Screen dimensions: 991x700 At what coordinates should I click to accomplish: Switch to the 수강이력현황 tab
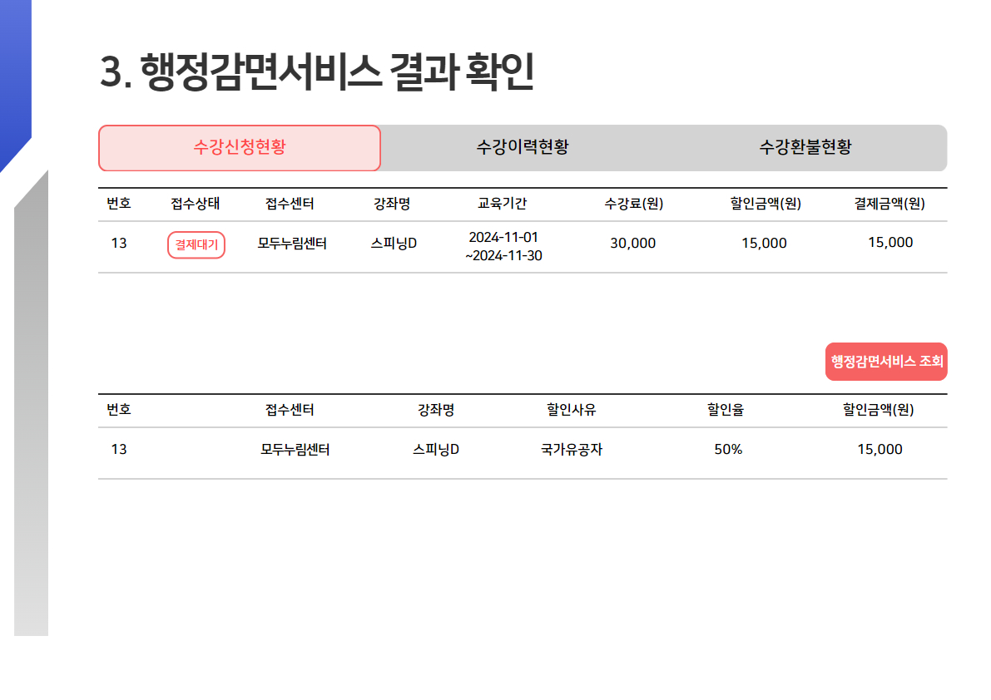pyautogui.click(x=522, y=148)
